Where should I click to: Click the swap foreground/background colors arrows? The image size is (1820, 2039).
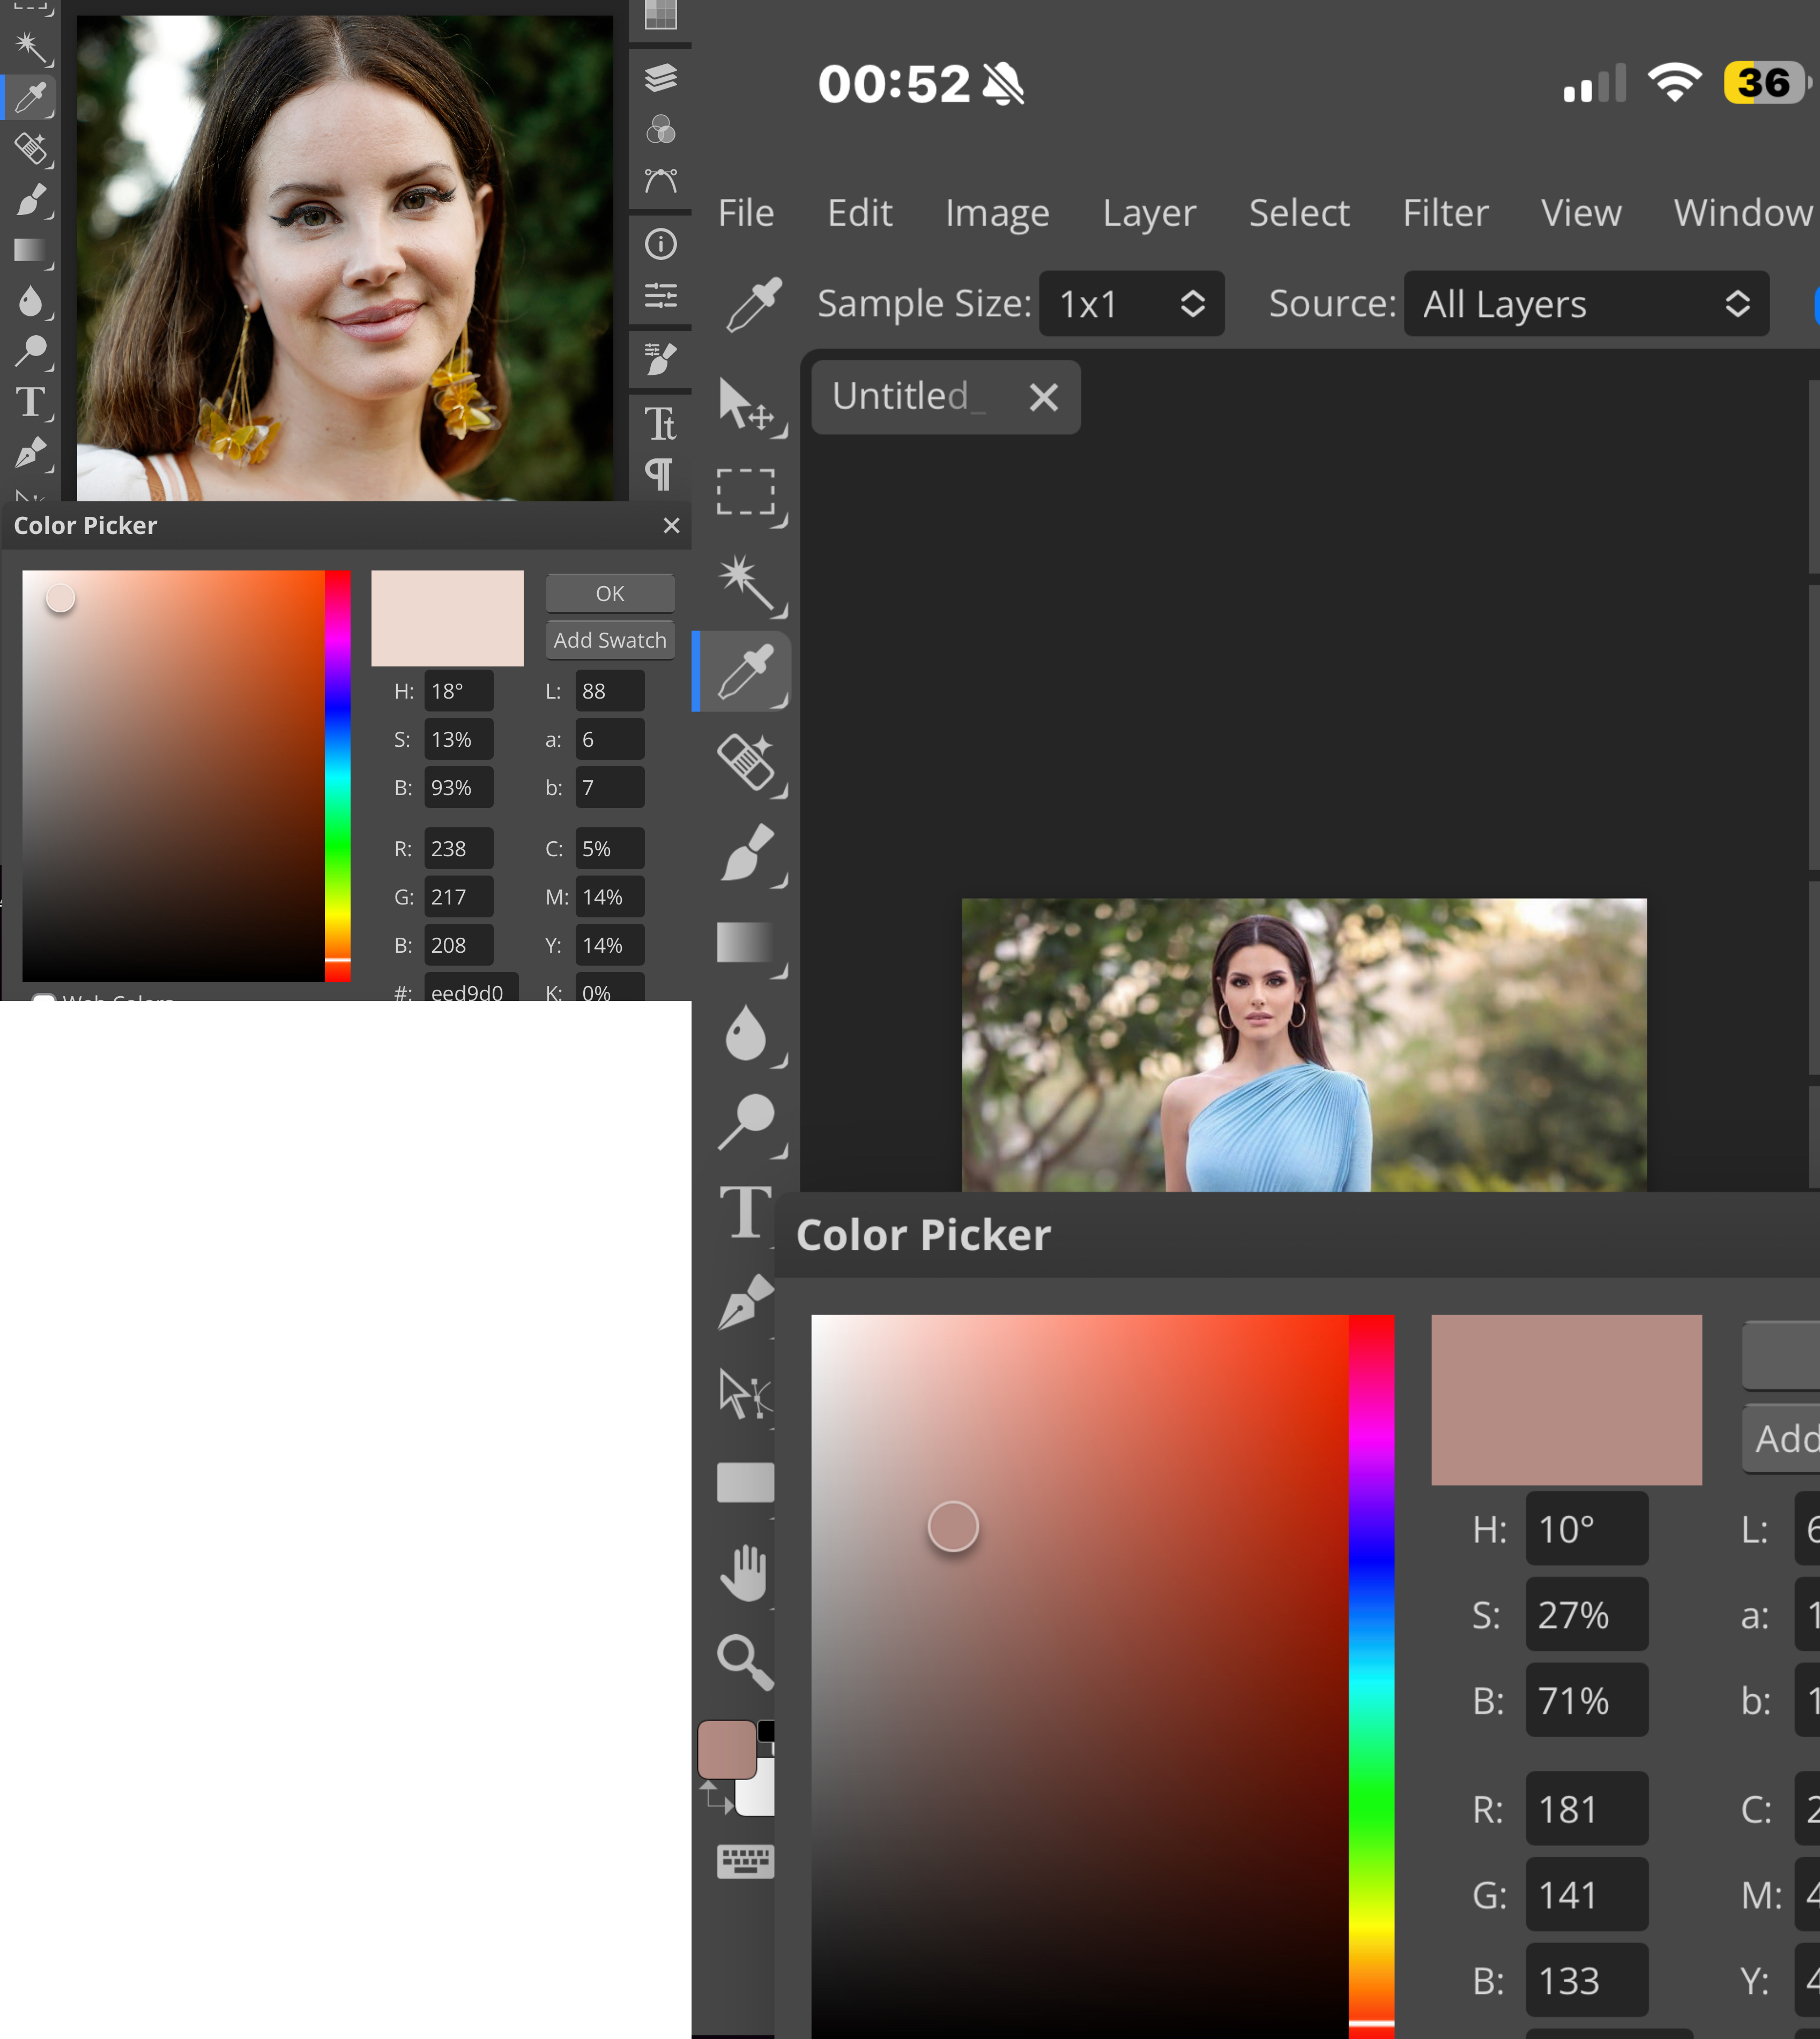(714, 1798)
